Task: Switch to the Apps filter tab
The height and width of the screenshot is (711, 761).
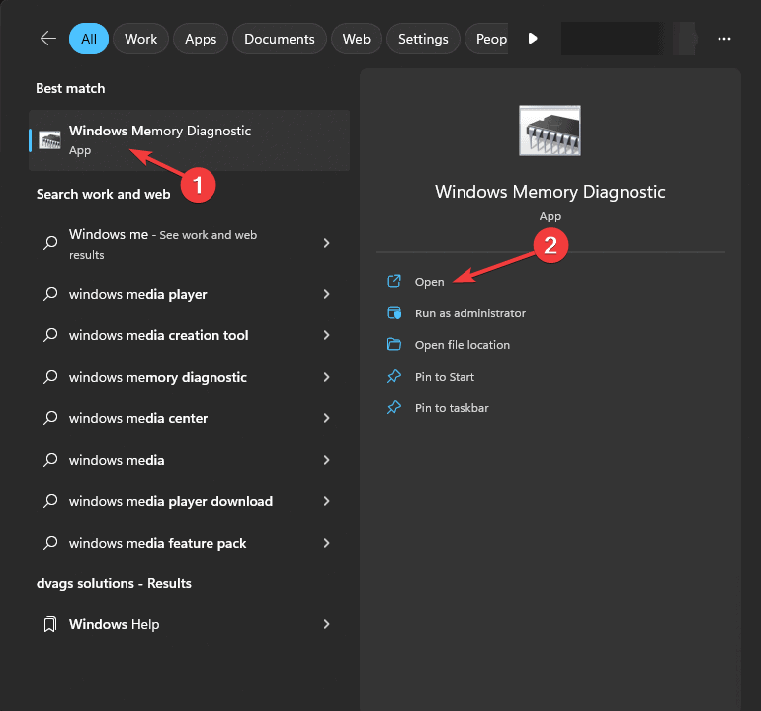Action: (x=201, y=39)
